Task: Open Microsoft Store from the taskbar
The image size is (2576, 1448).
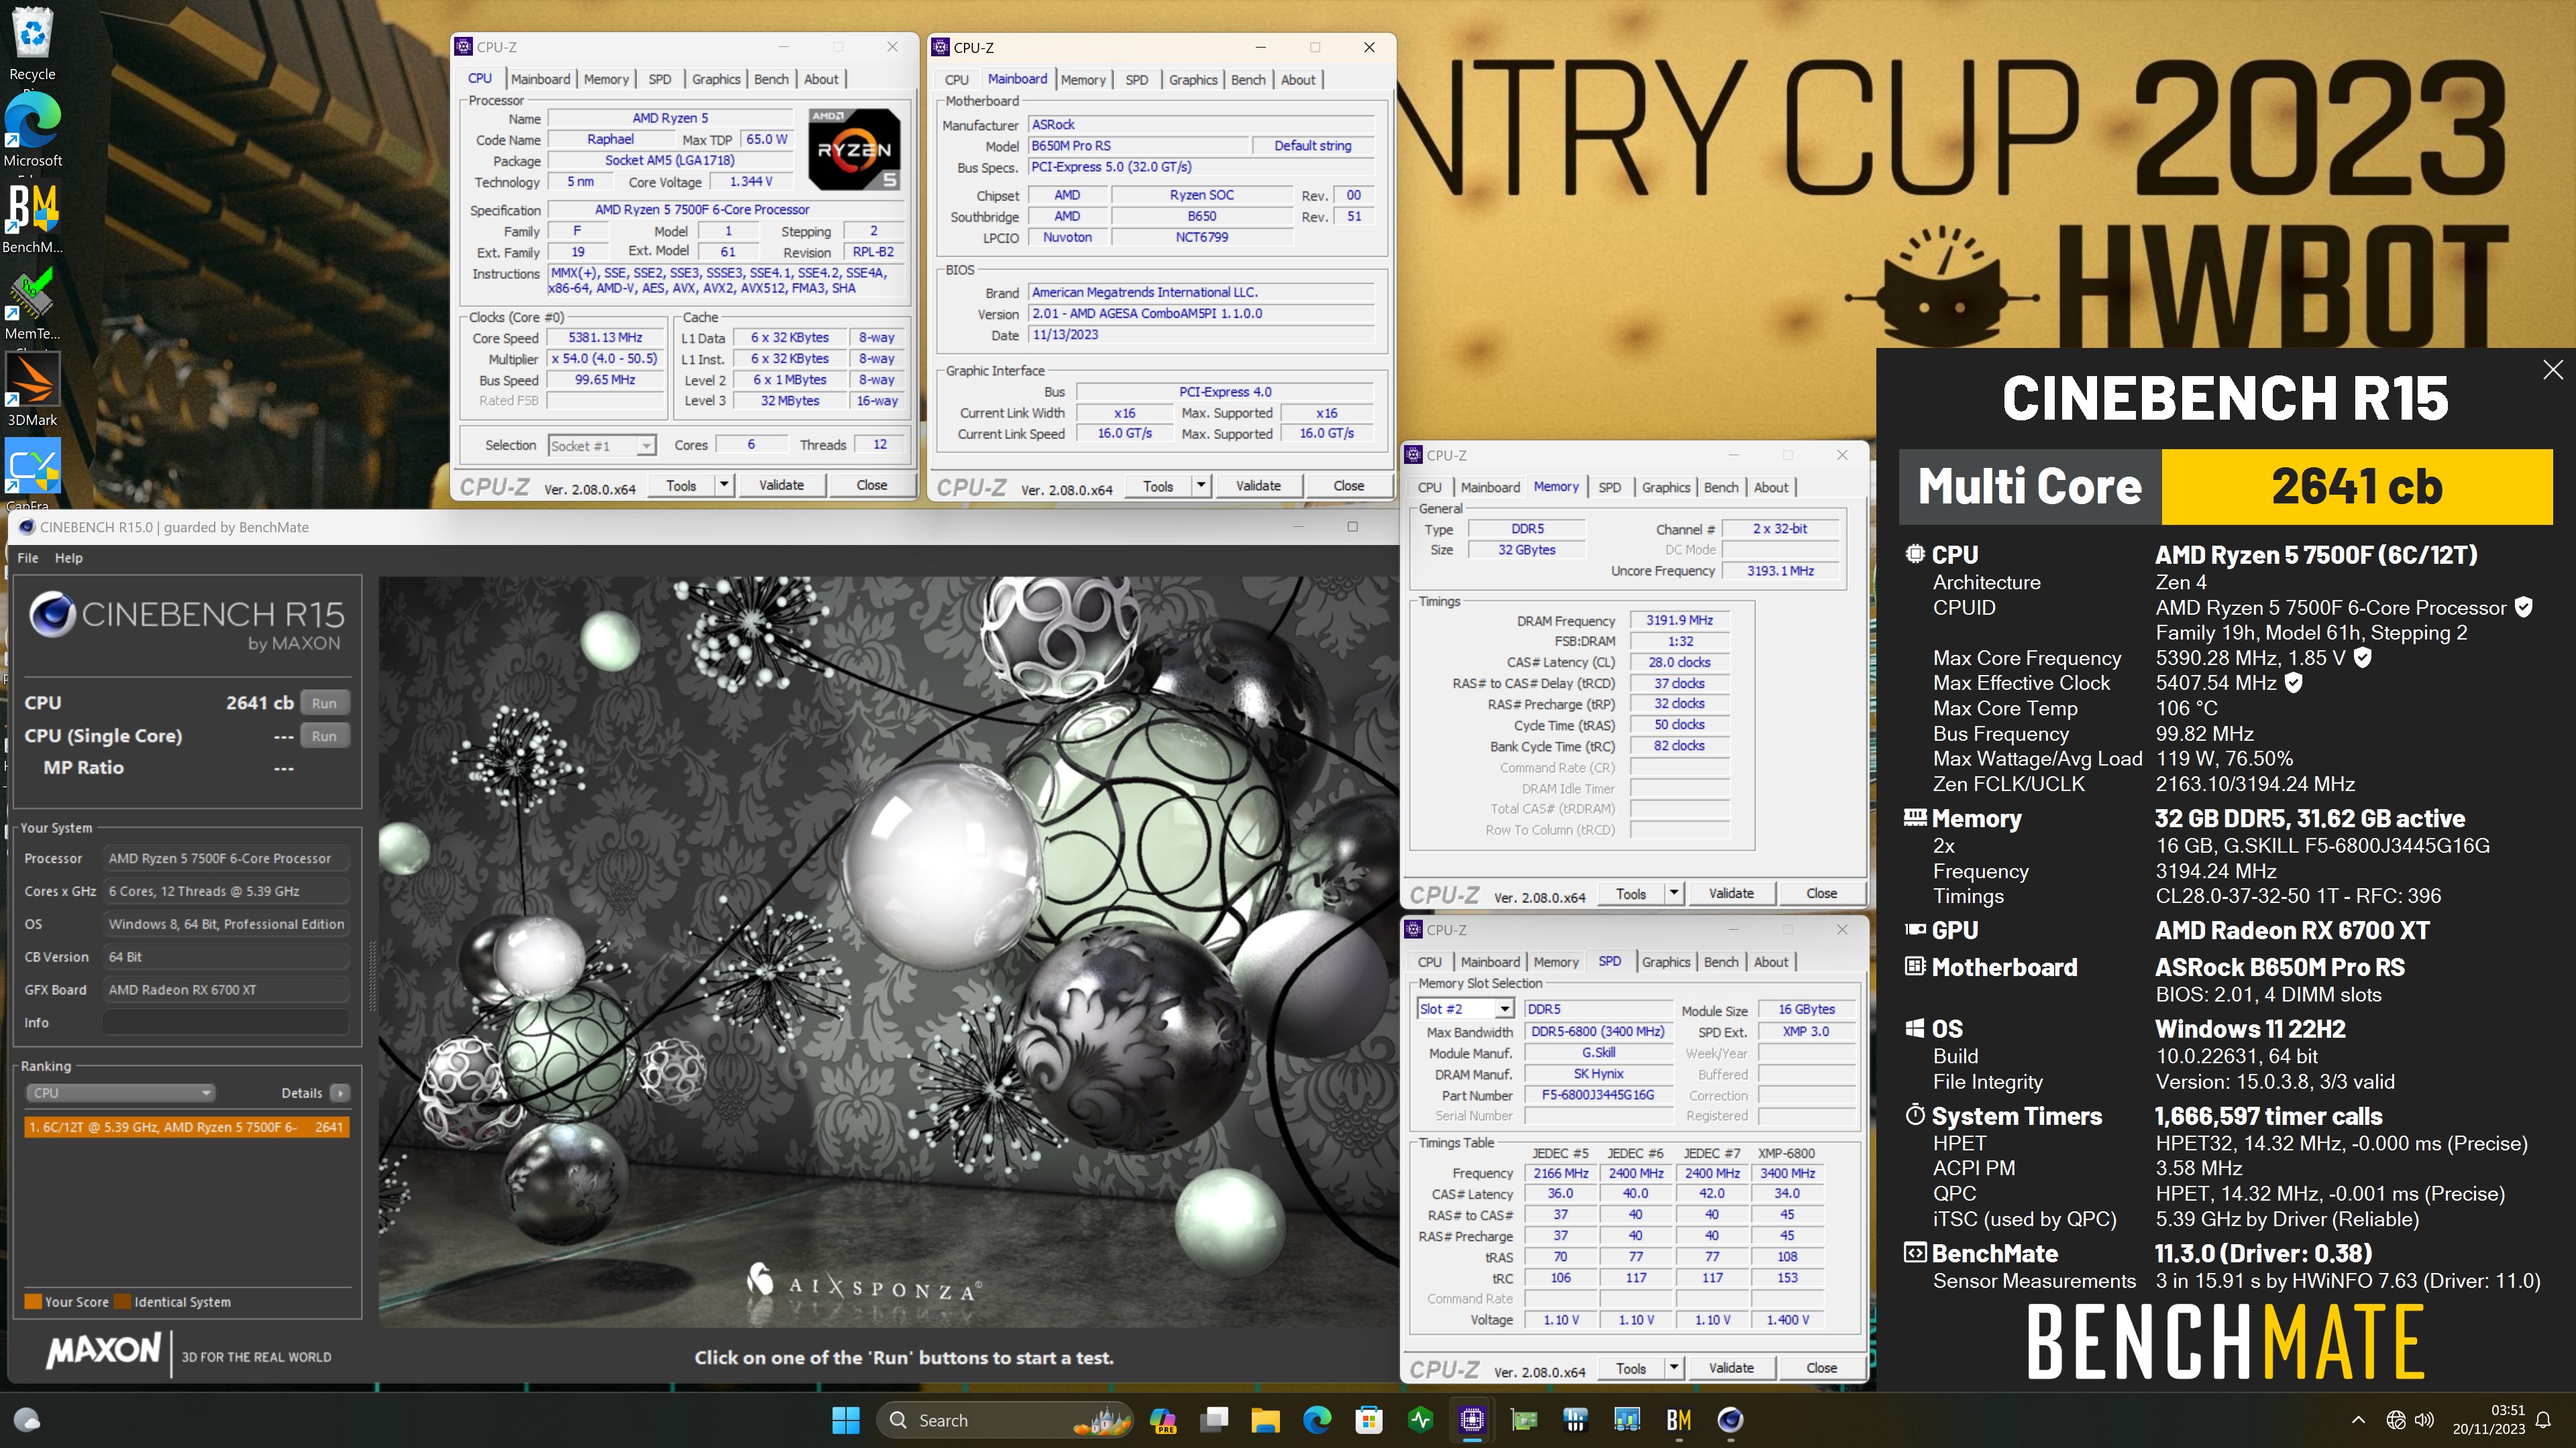Action: click(x=1369, y=1420)
